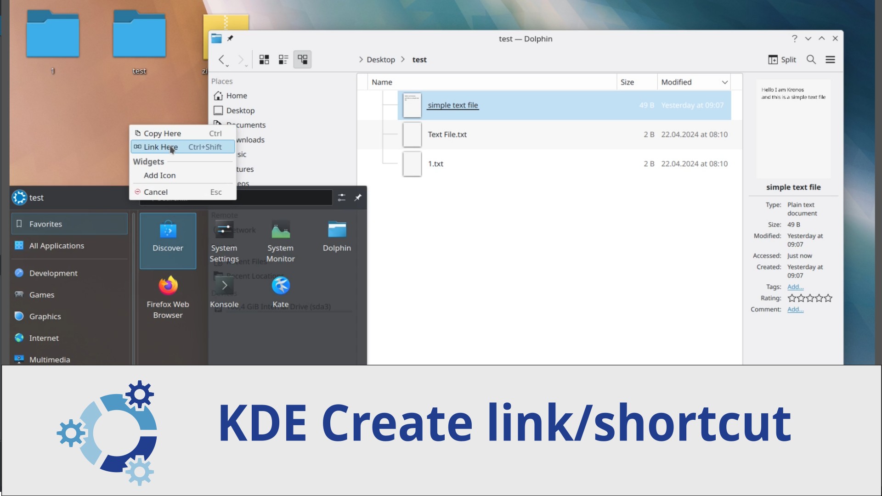
Task: Click the Dolphin search magnifier icon
Action: (x=811, y=60)
